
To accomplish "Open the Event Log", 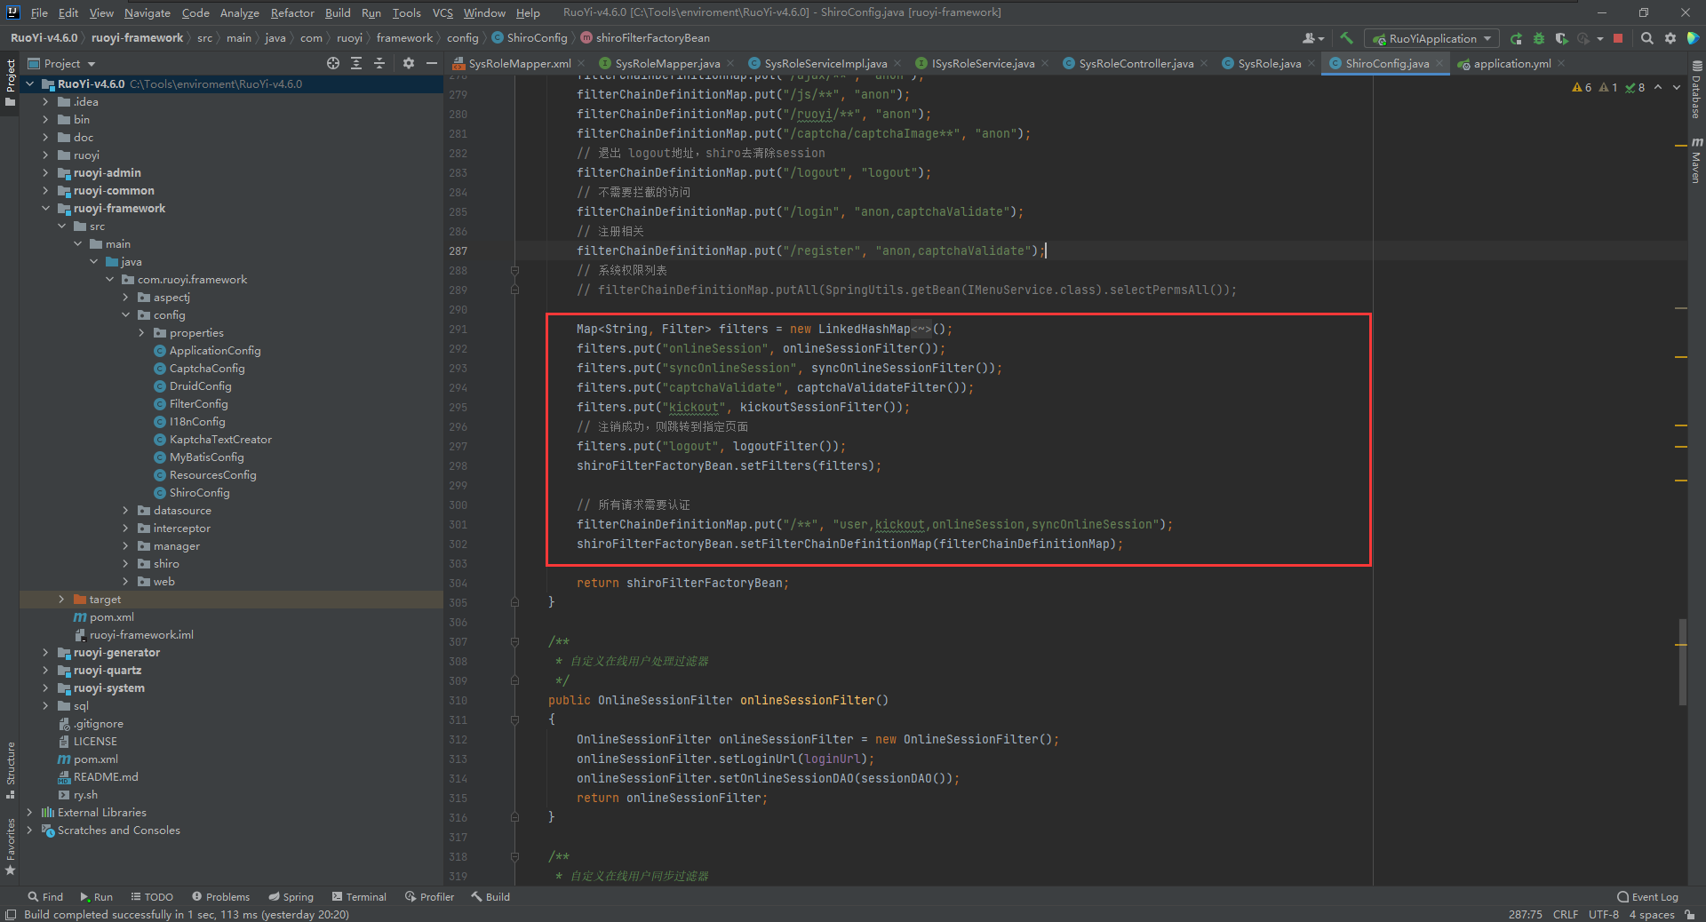I will tap(1647, 896).
